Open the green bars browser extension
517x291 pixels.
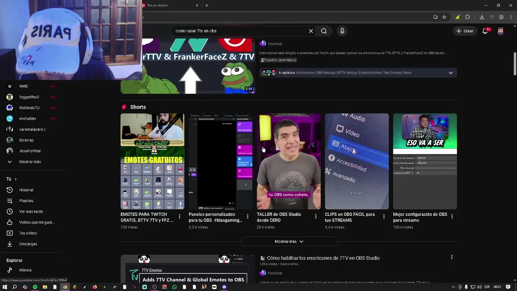(x=457, y=17)
